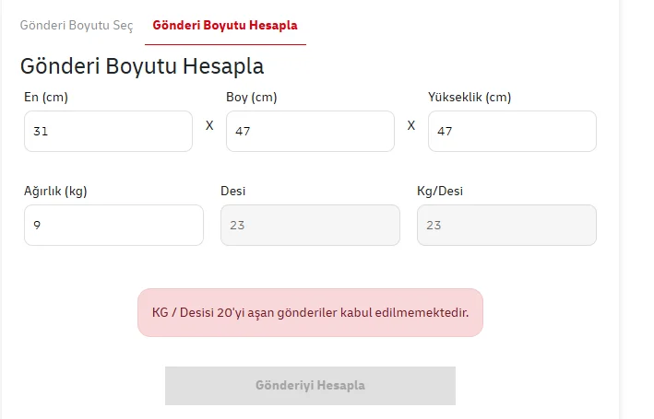Focus the Ağırlık (kg) input showing 9
Image resolution: width=654 pixels, height=419 pixels.
pyautogui.click(x=113, y=225)
